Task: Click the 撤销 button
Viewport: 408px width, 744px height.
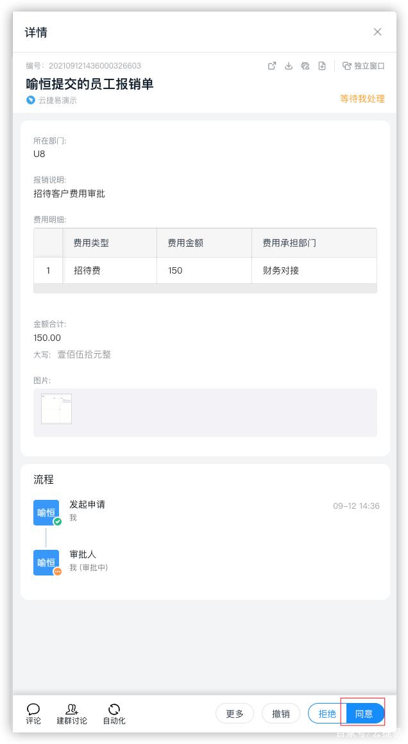Action: [x=281, y=713]
